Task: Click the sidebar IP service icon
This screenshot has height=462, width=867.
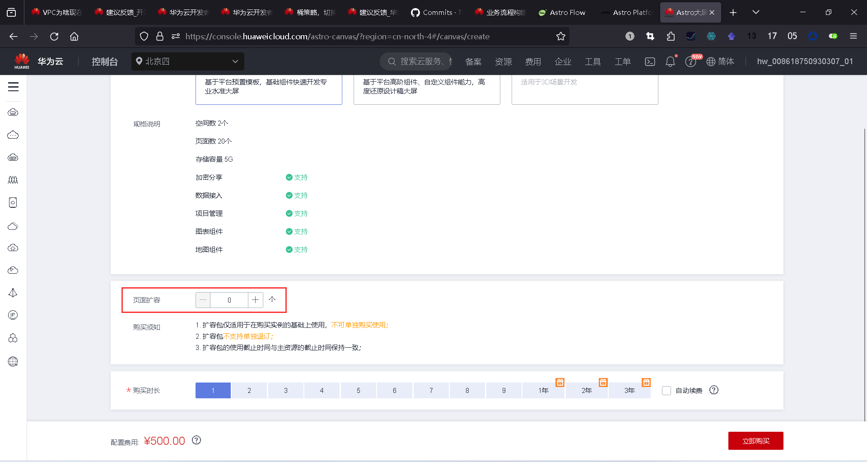Action: coord(13,315)
